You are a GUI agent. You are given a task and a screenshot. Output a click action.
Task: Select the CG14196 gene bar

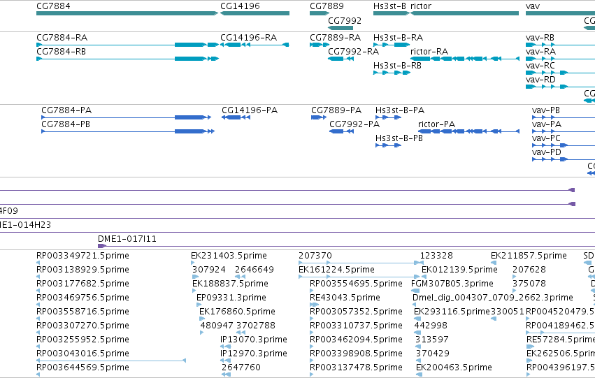255,13
